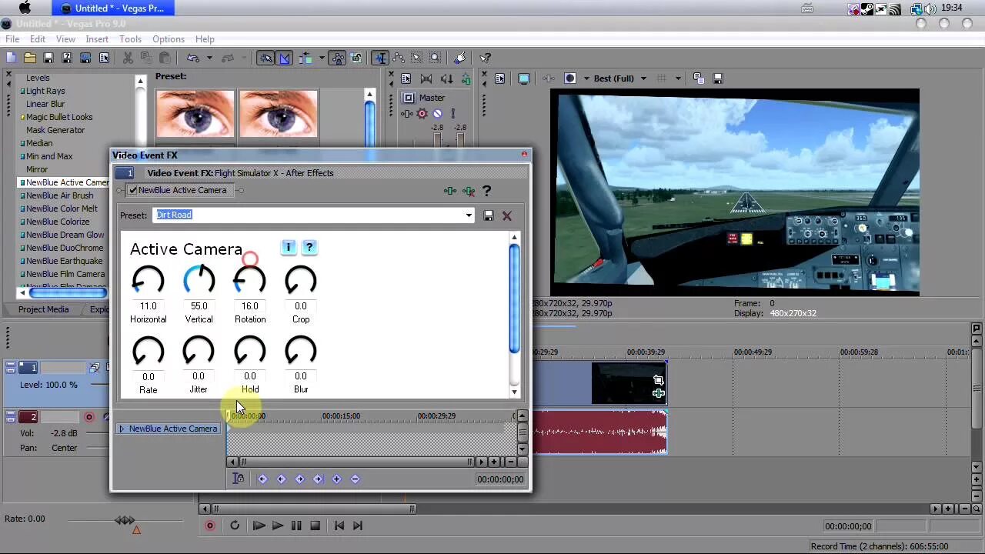Uncheck the NewBlue Active Camera checkbox
985x554 pixels.
(x=133, y=190)
